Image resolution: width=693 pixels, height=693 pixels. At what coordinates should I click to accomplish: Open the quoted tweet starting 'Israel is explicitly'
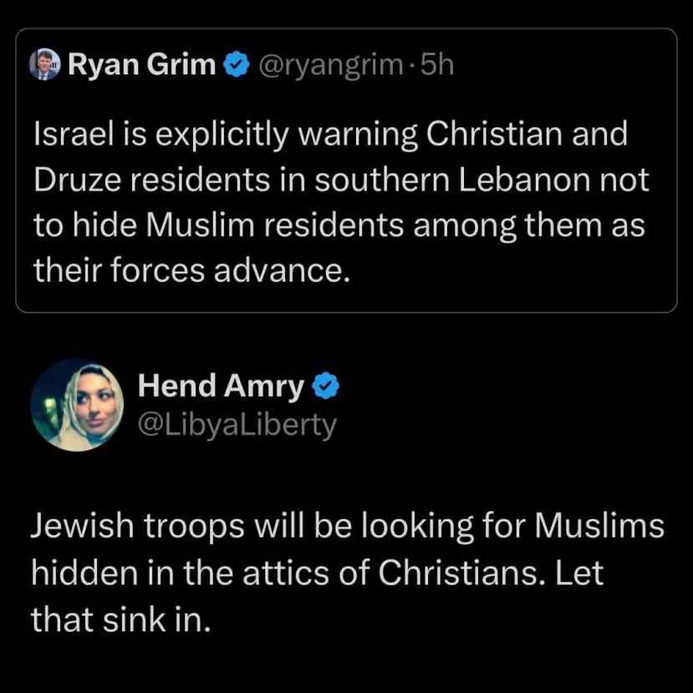coord(346,171)
